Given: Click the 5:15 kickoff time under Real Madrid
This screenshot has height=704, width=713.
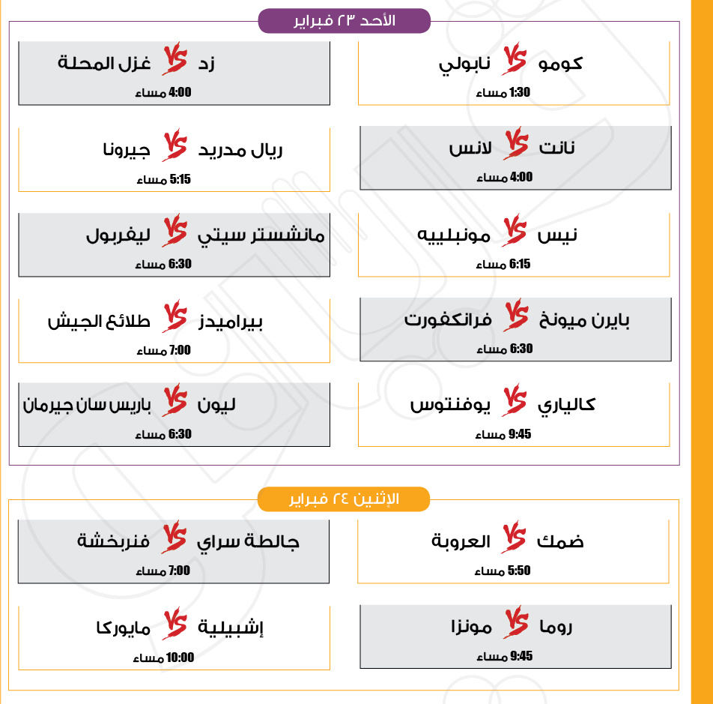Looking at the screenshot, I should (180, 179).
